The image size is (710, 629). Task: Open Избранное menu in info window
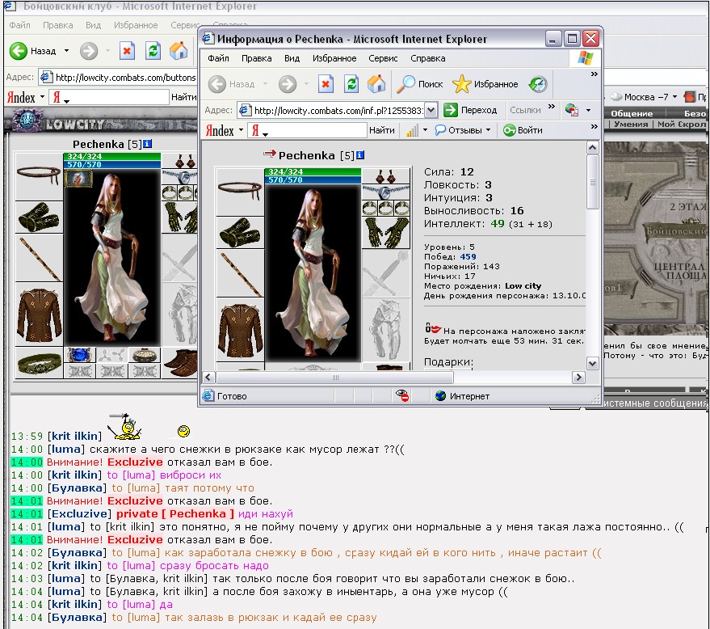(334, 58)
